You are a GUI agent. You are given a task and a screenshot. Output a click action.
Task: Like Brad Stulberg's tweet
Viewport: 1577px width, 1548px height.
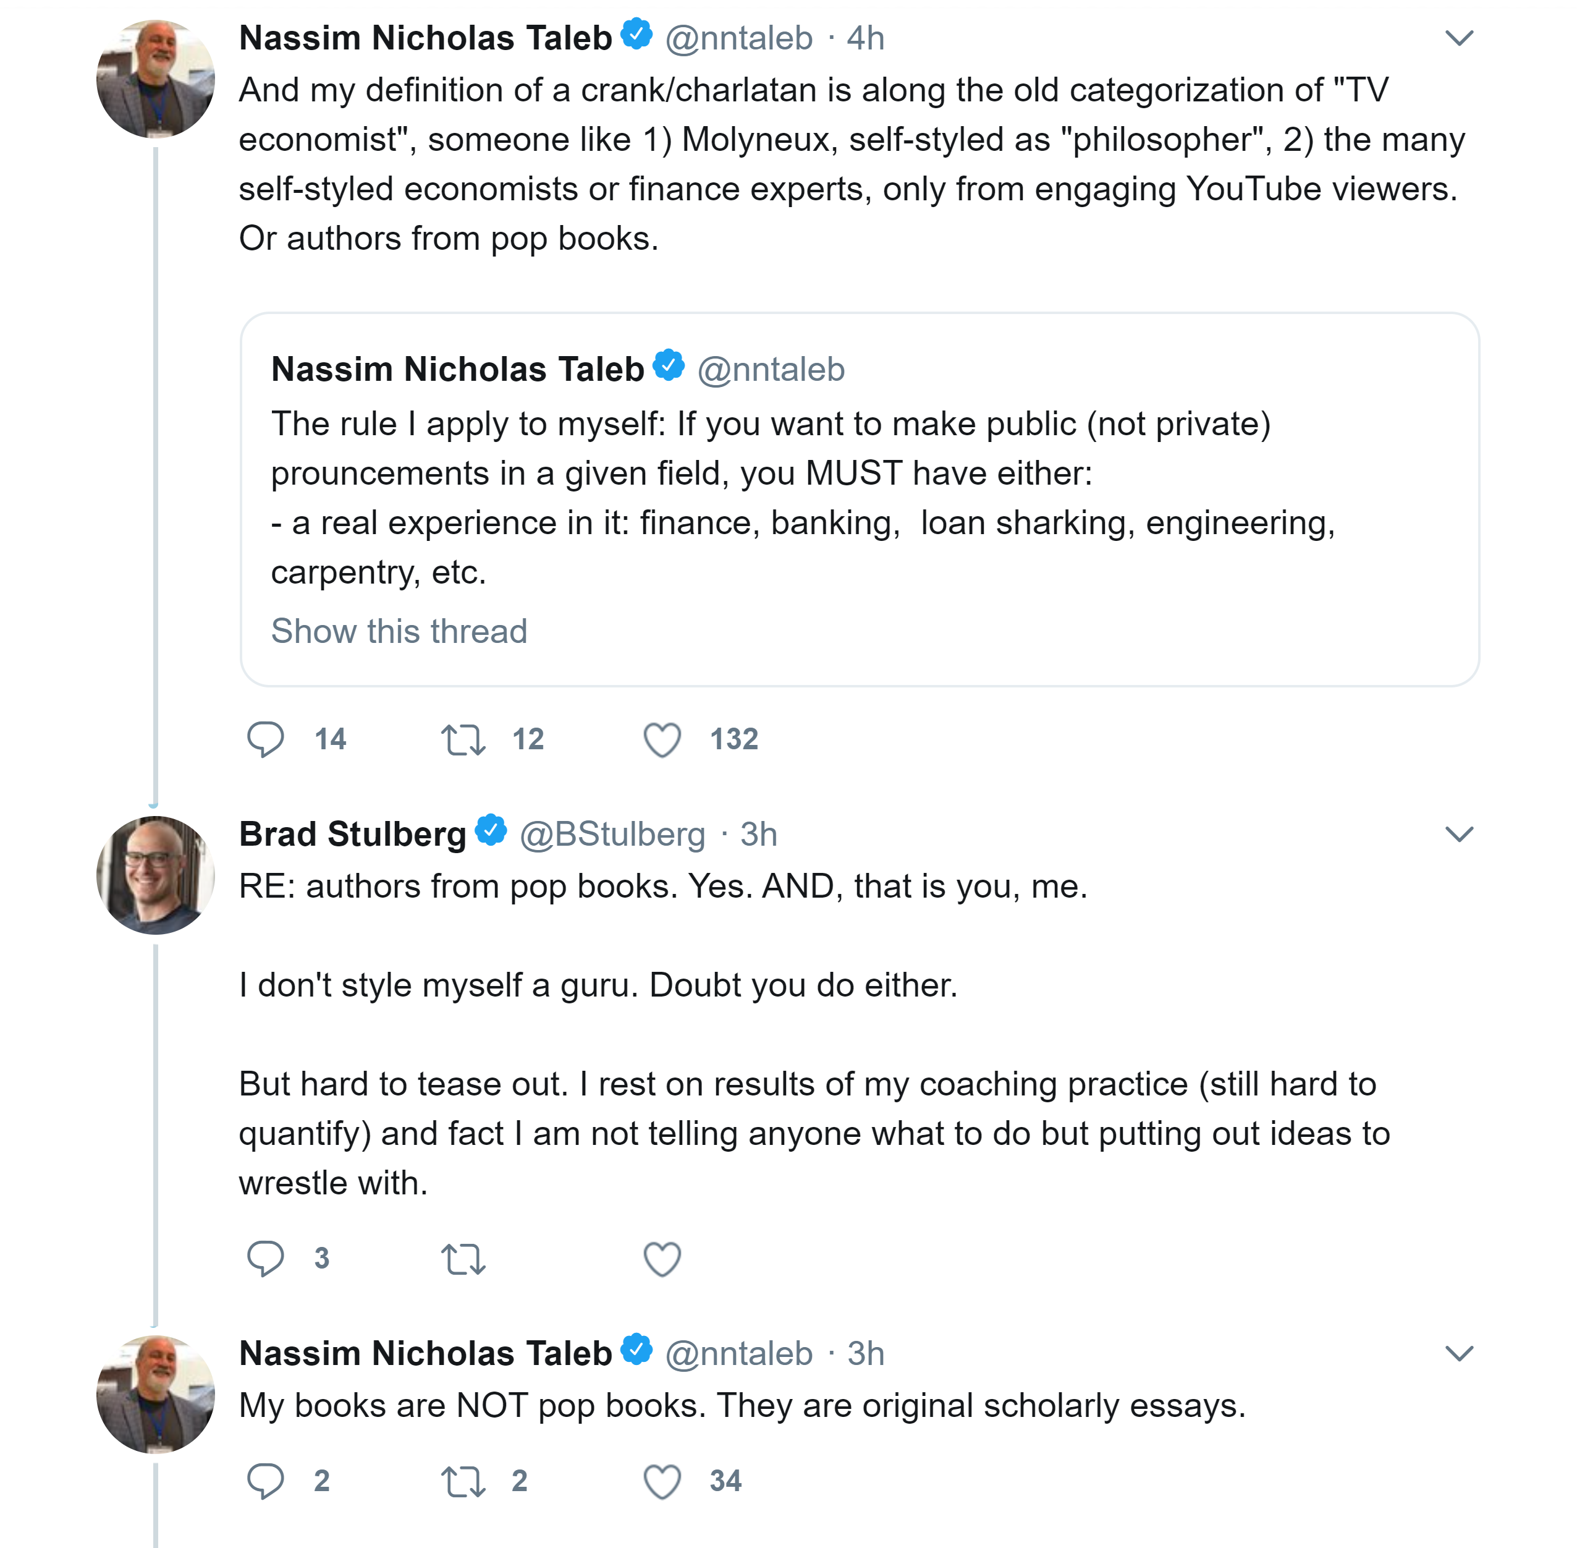[x=662, y=1259]
